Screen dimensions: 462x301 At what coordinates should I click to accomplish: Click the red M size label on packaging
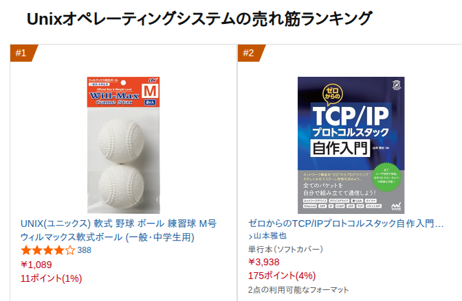[151, 91]
